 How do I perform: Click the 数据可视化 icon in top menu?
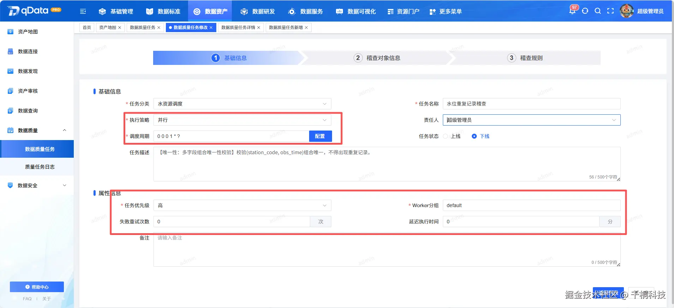click(339, 12)
